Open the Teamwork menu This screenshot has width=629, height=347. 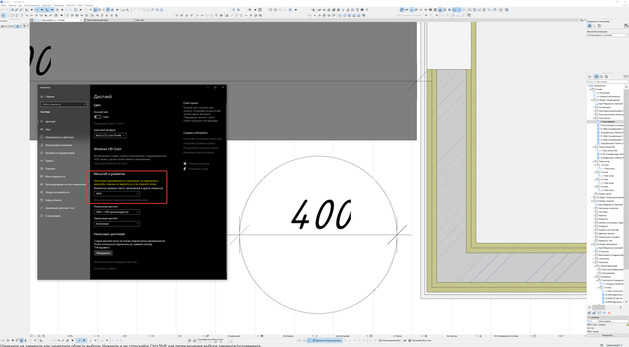[x=71, y=5]
